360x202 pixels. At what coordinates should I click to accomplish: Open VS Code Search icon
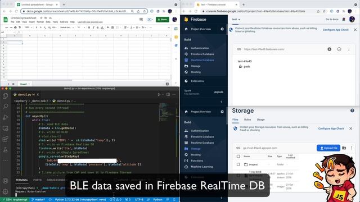click(x=5, y=107)
